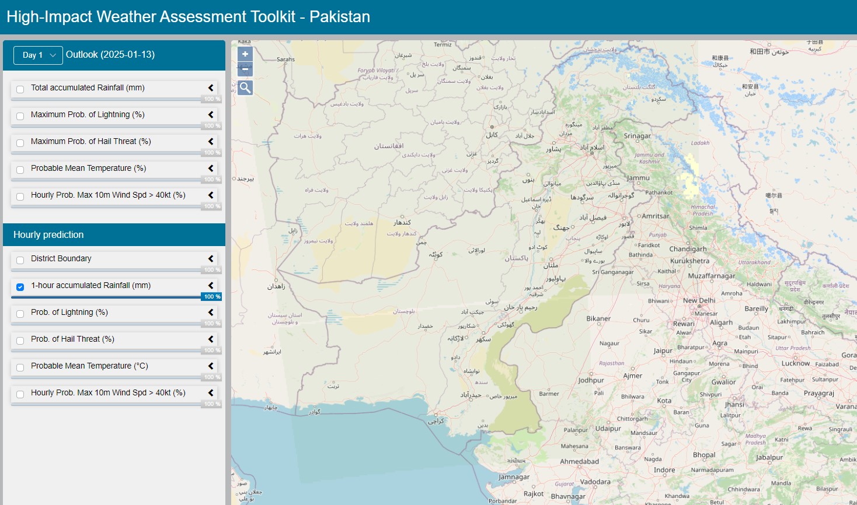Open the Day 1 dropdown
The height and width of the screenshot is (505, 857).
[x=38, y=55]
